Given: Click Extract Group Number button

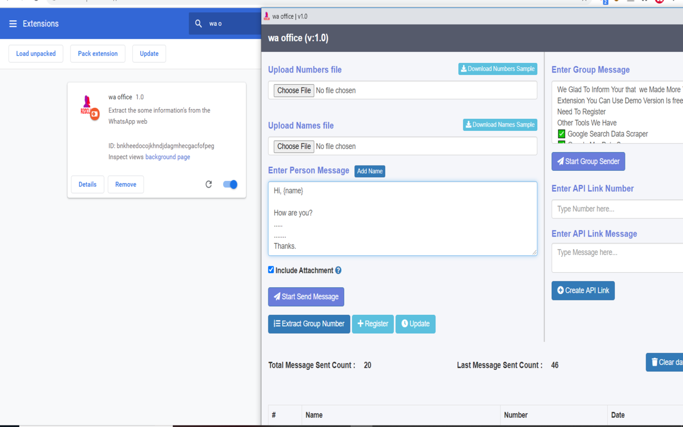Looking at the screenshot, I should click(309, 324).
